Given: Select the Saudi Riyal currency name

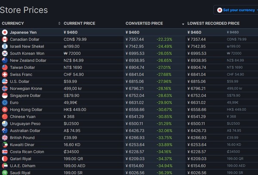Looking at the screenshot, I should coord(20,173).
